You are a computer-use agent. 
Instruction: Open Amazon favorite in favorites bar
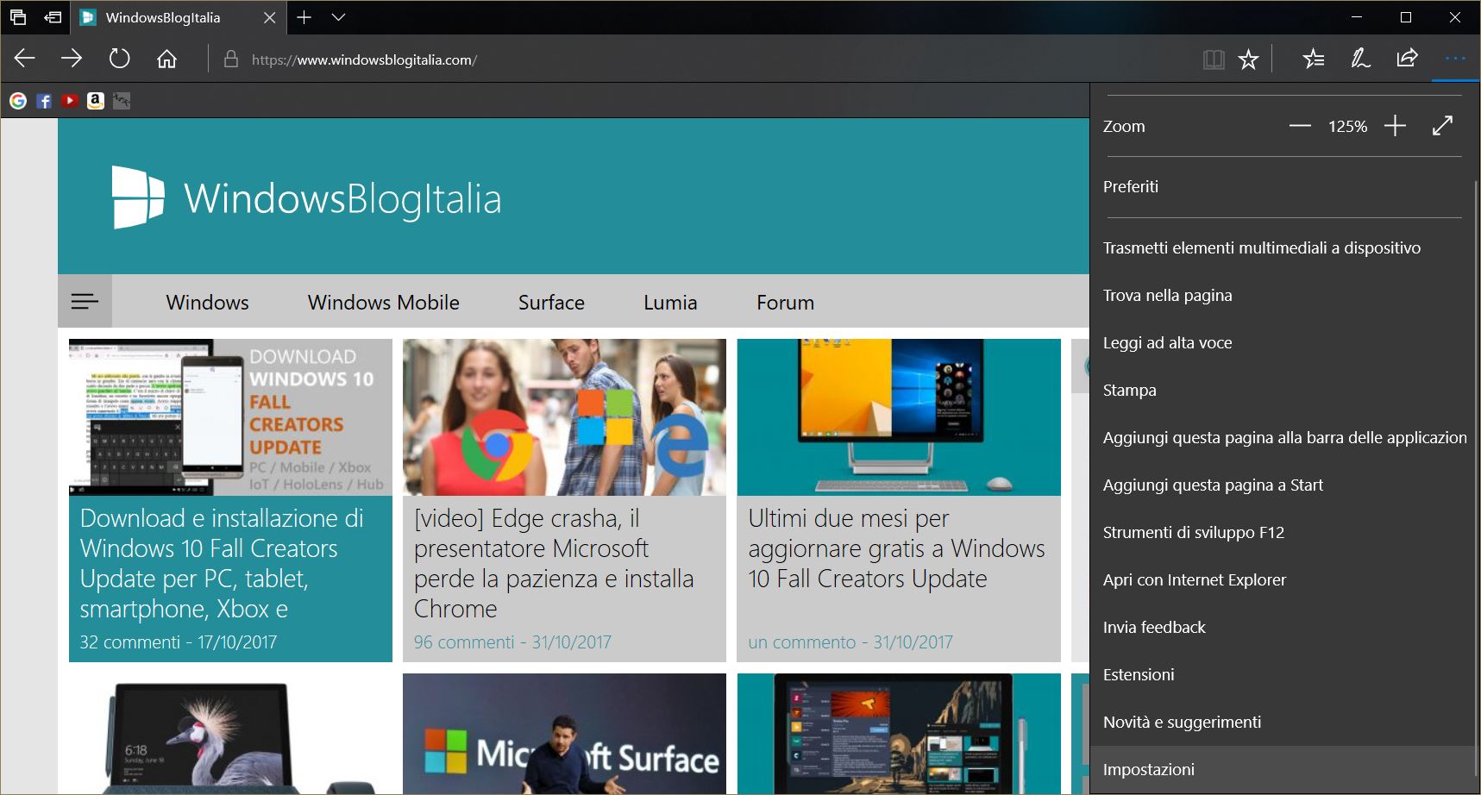(x=96, y=101)
